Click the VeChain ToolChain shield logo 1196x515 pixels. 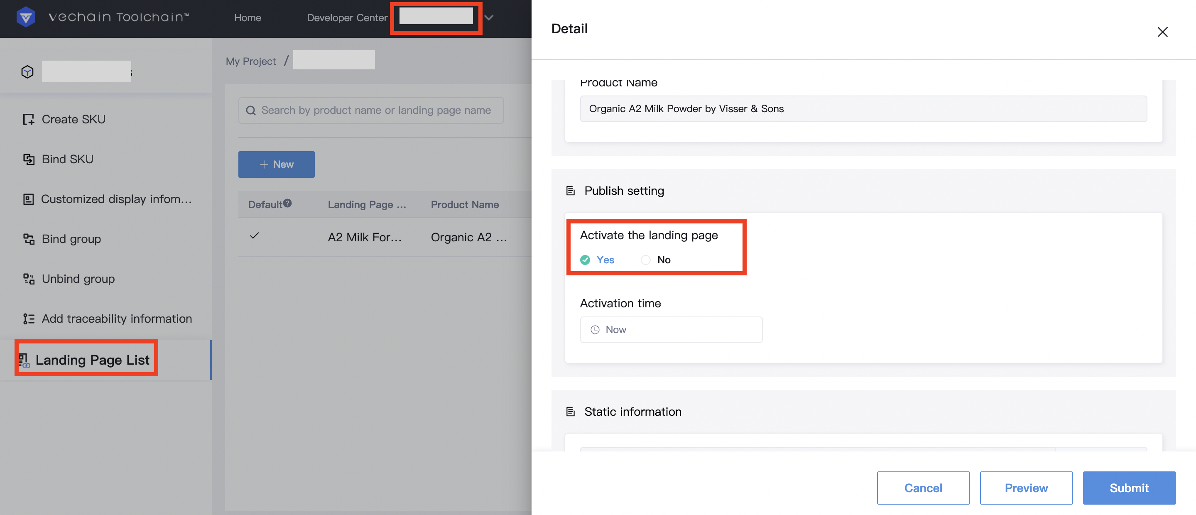(x=25, y=17)
